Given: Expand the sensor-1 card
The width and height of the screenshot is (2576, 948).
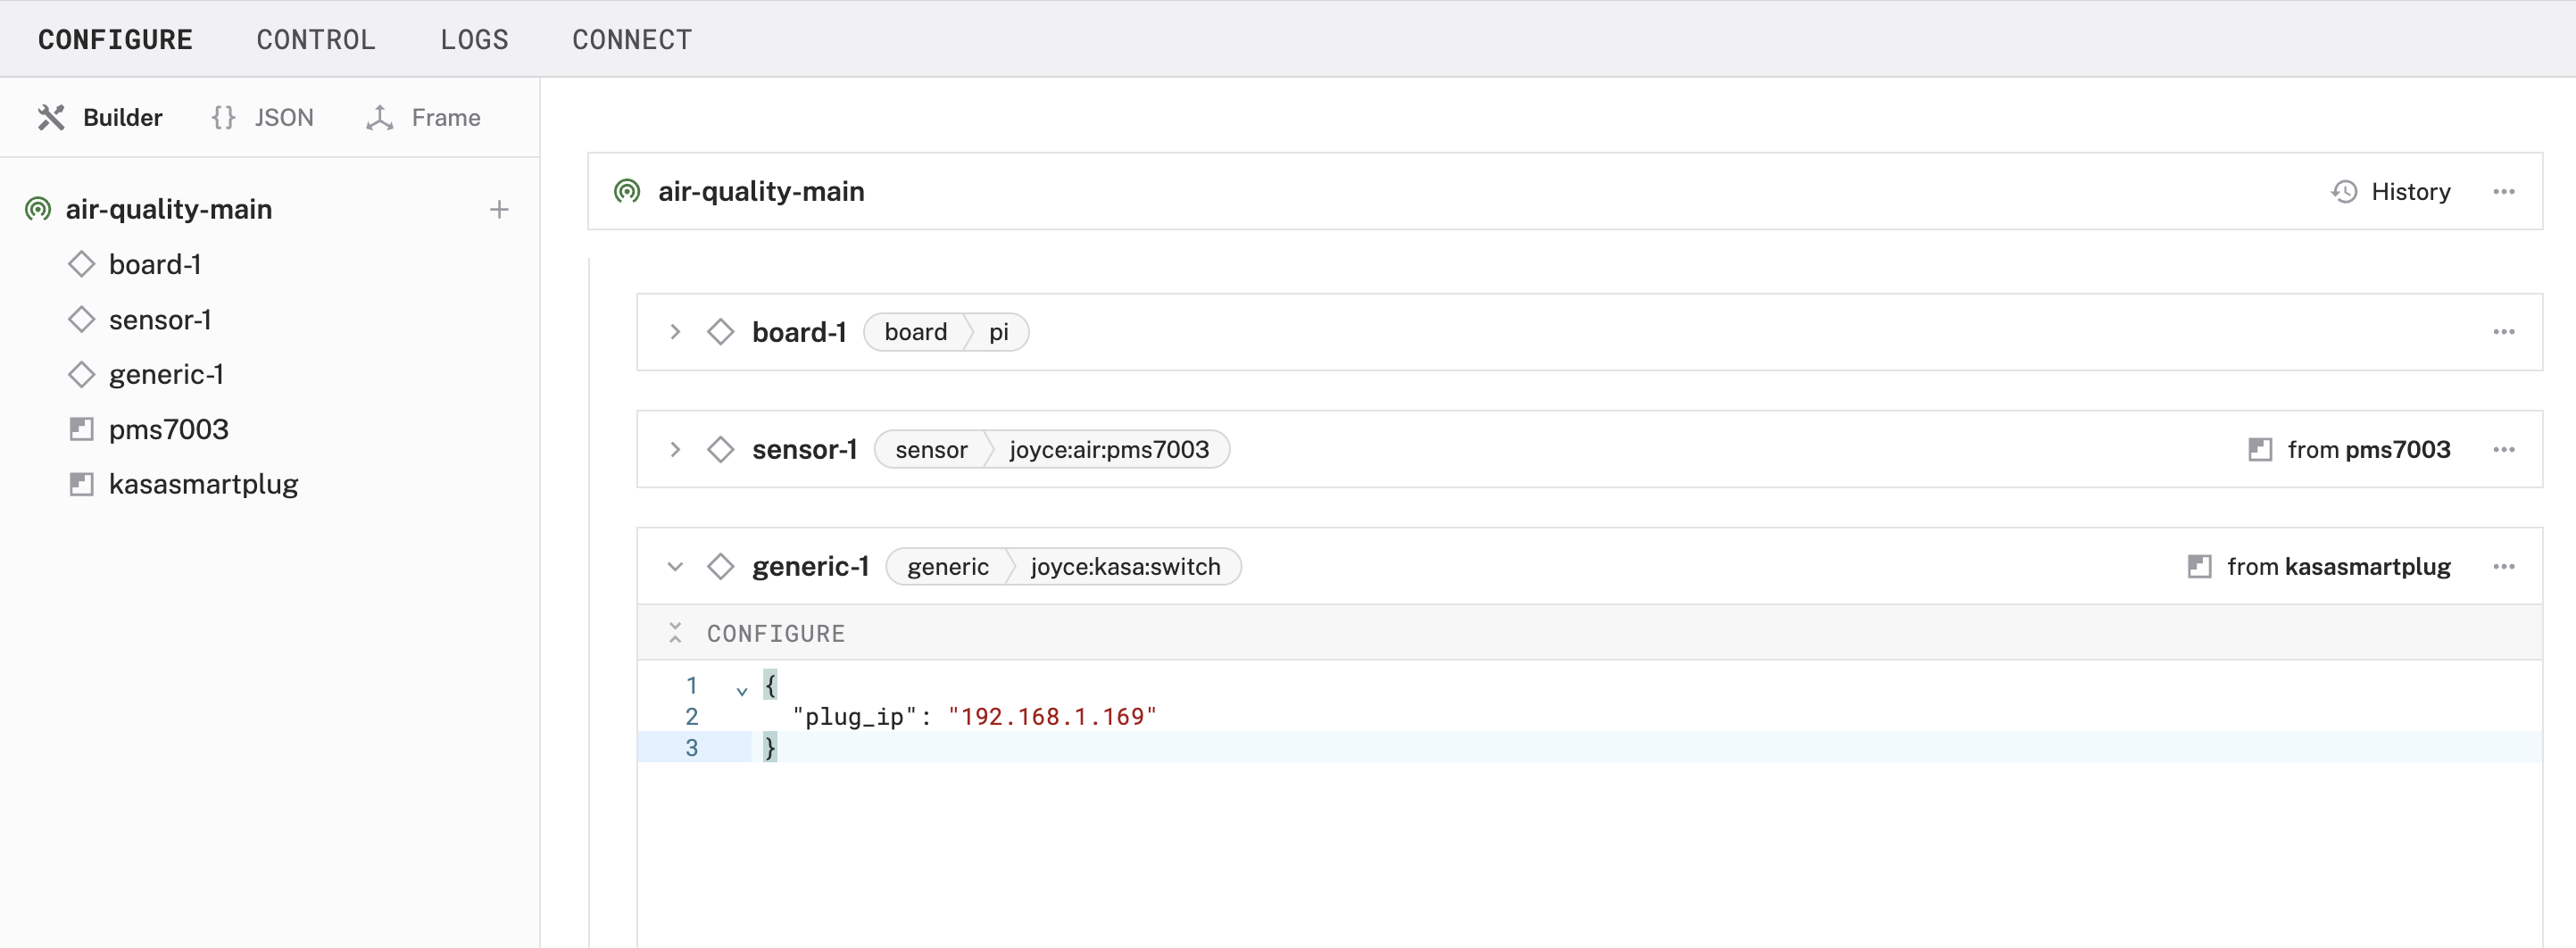Looking at the screenshot, I should tap(675, 450).
